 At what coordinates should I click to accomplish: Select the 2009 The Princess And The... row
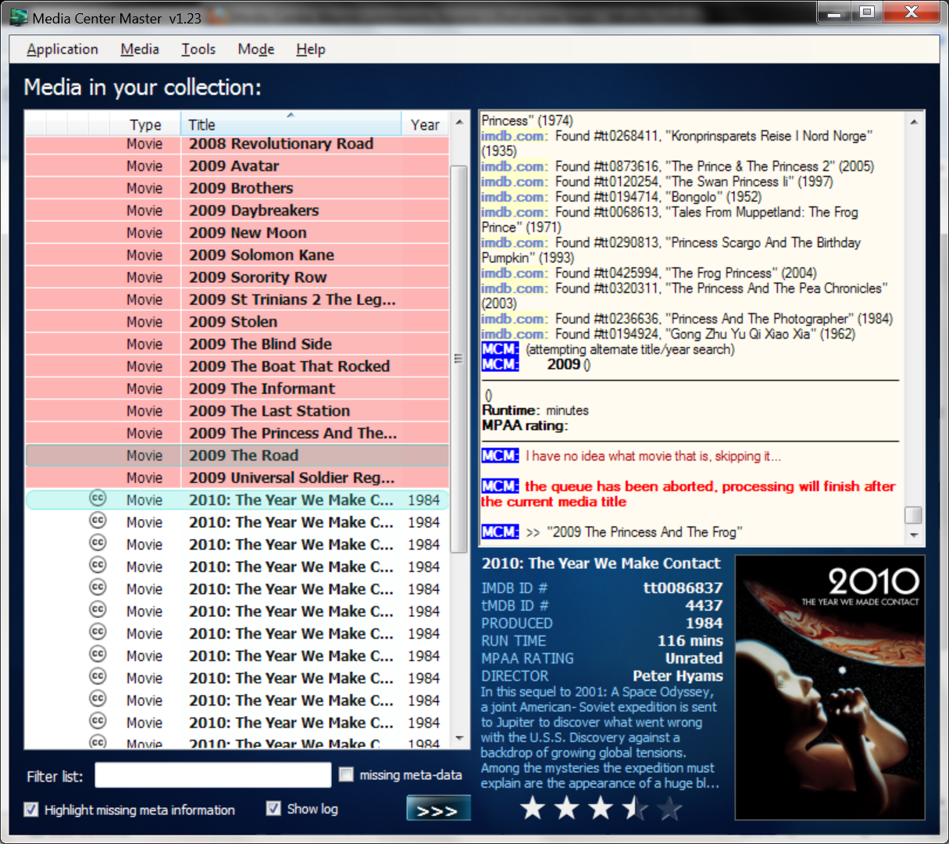pyautogui.click(x=237, y=433)
